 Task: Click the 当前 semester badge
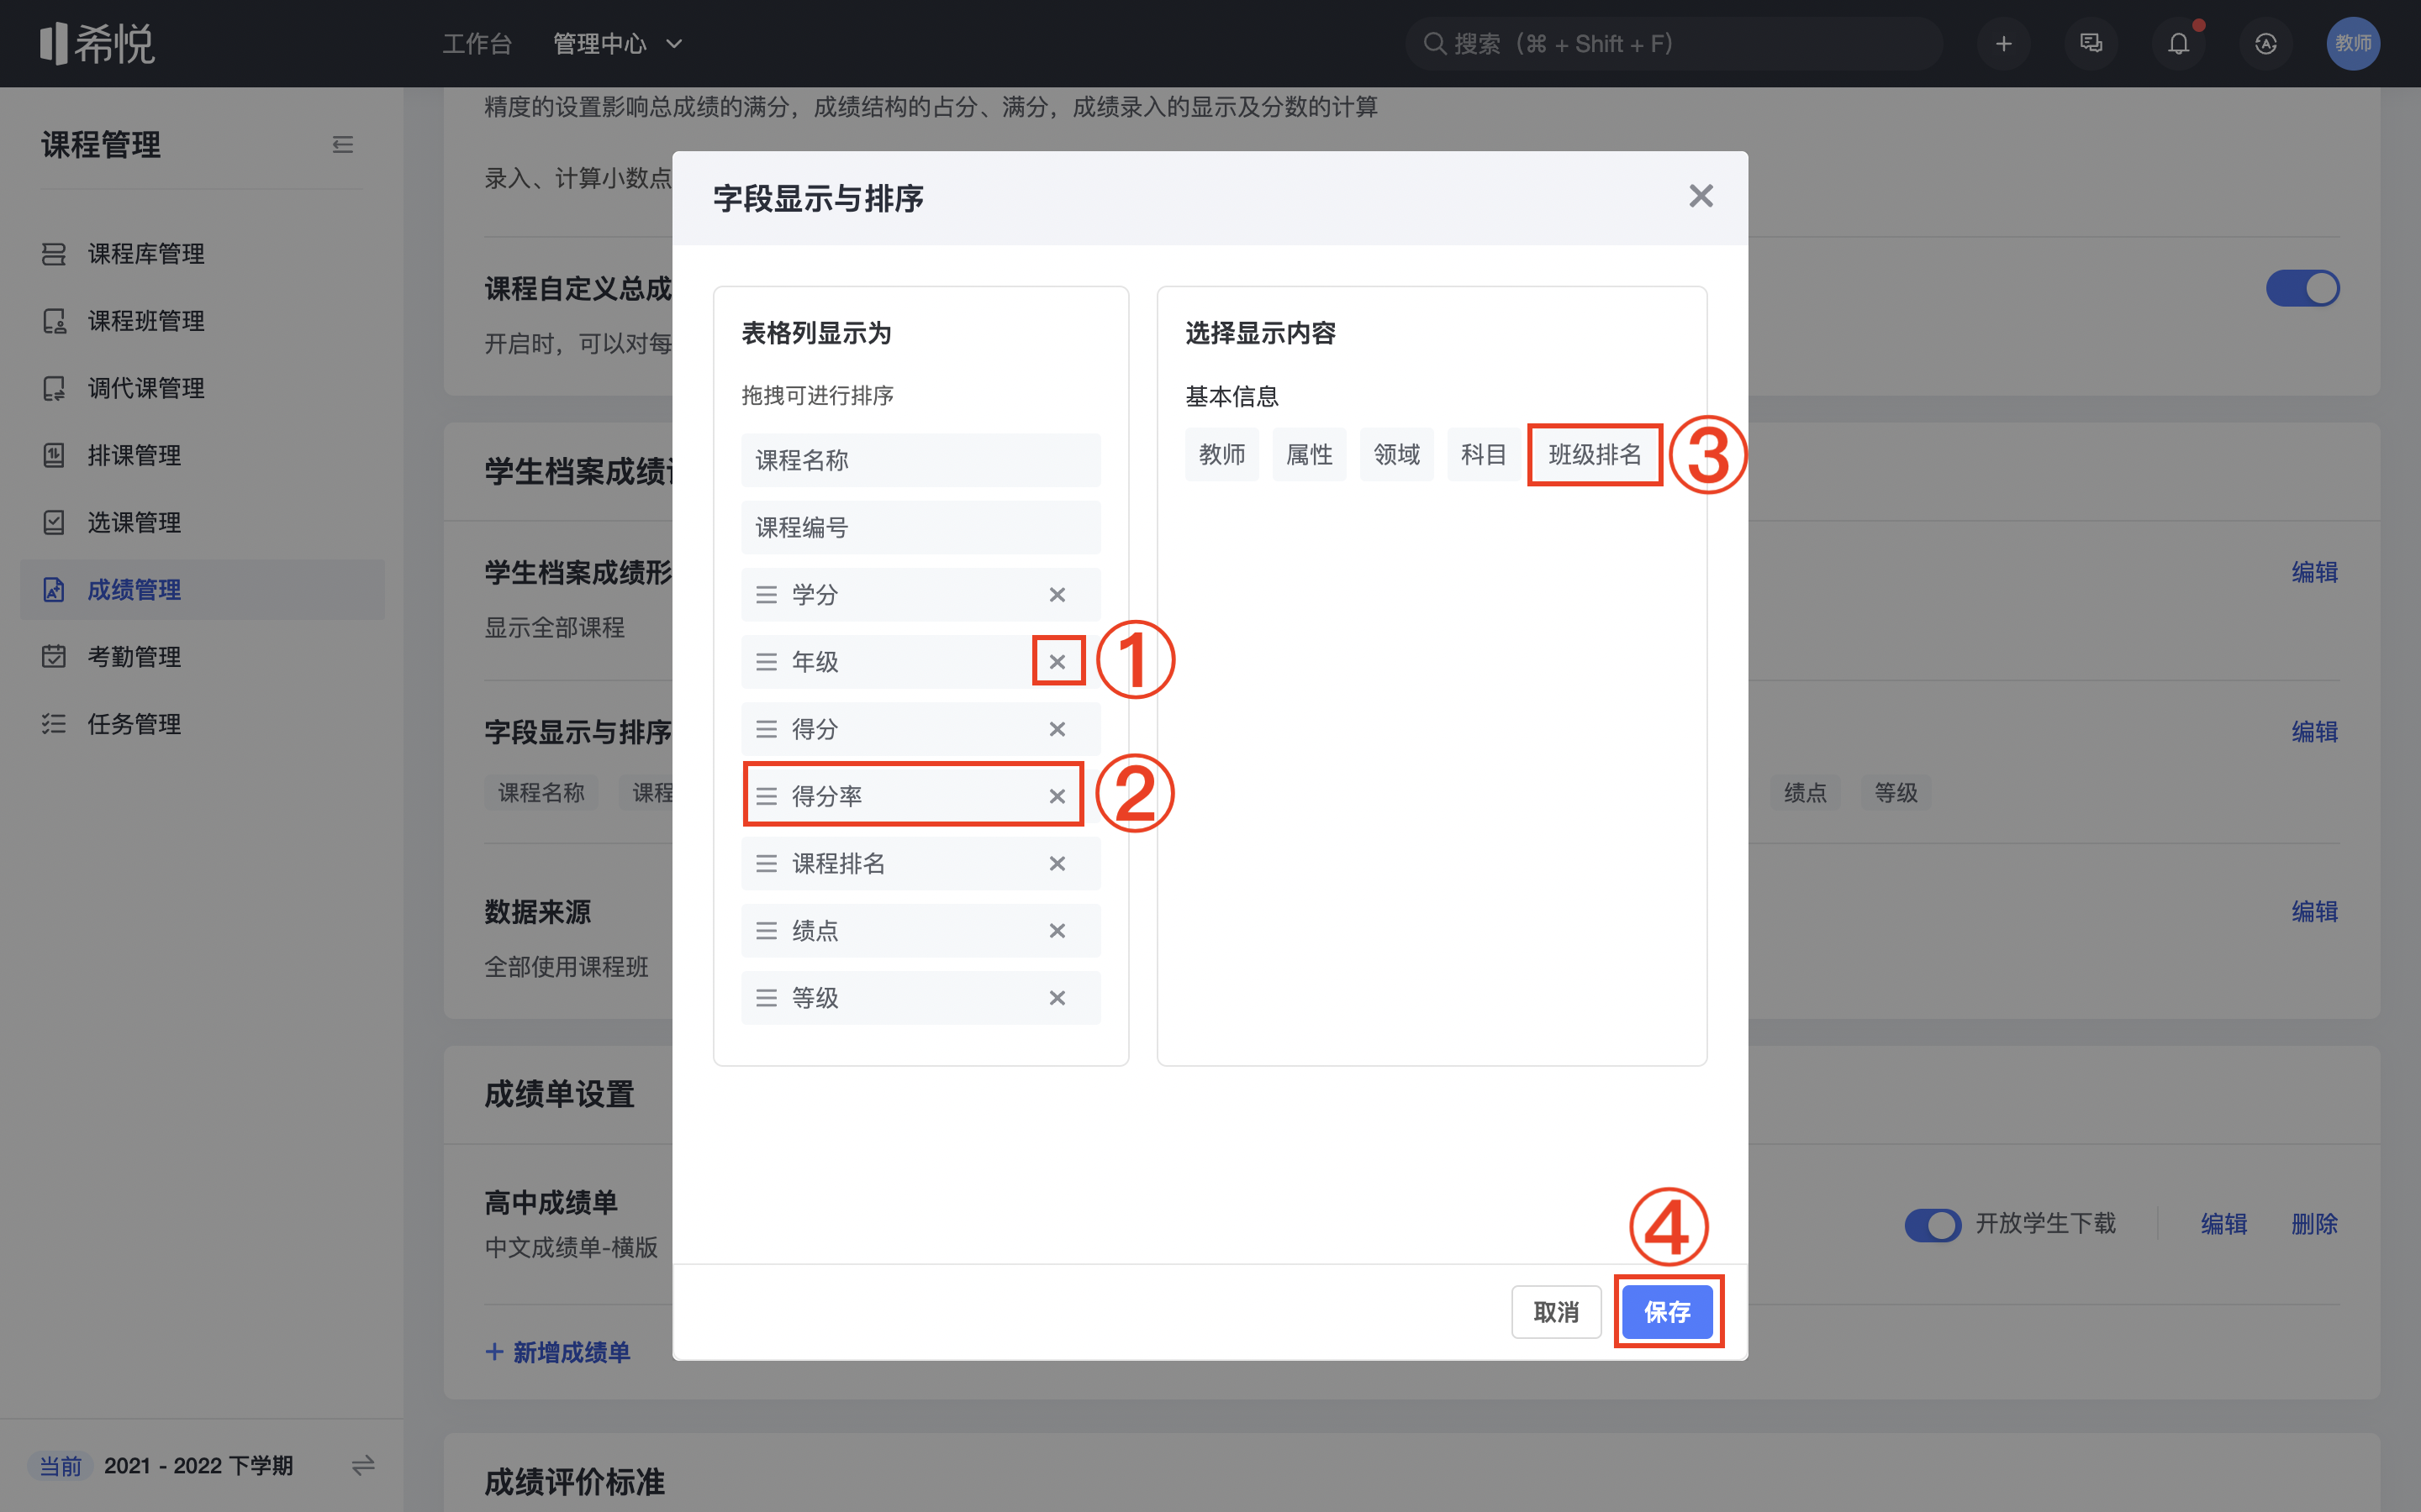[60, 1466]
